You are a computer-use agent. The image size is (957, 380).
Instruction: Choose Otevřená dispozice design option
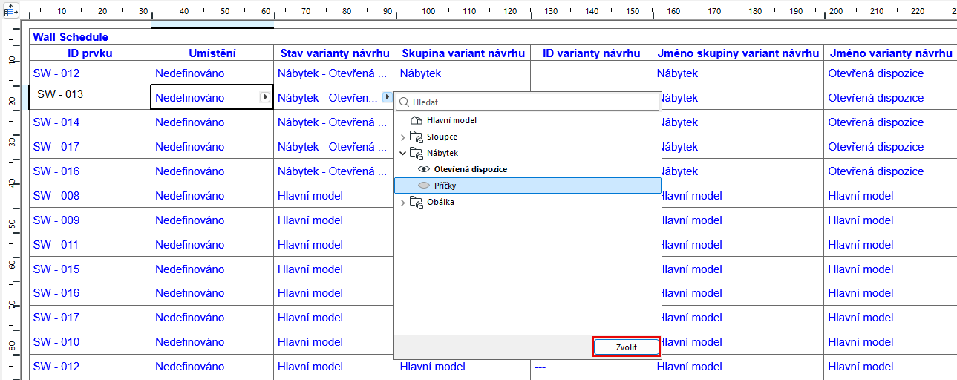point(471,169)
